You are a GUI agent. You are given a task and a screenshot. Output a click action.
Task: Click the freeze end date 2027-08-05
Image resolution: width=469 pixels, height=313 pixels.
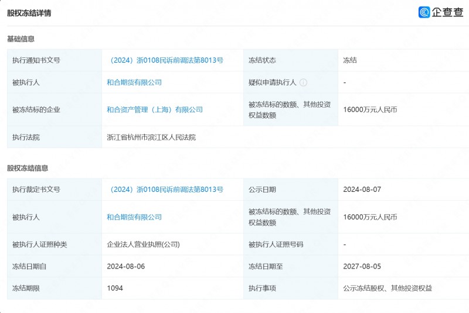click(362, 266)
